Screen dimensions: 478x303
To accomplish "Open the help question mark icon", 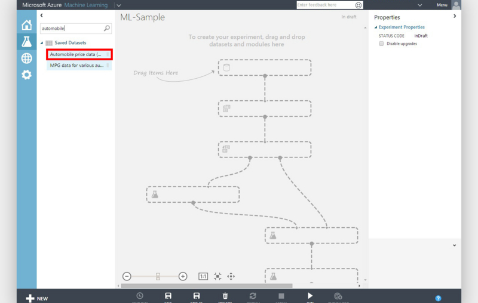I will point(438,298).
